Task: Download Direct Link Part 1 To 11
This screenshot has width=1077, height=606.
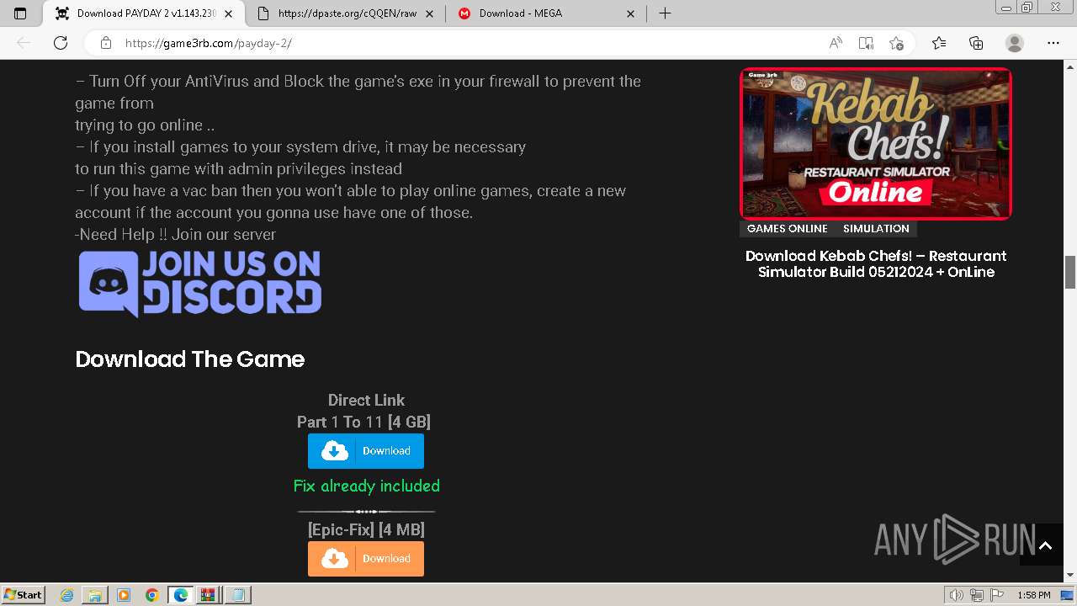Action: pyautogui.click(x=366, y=451)
